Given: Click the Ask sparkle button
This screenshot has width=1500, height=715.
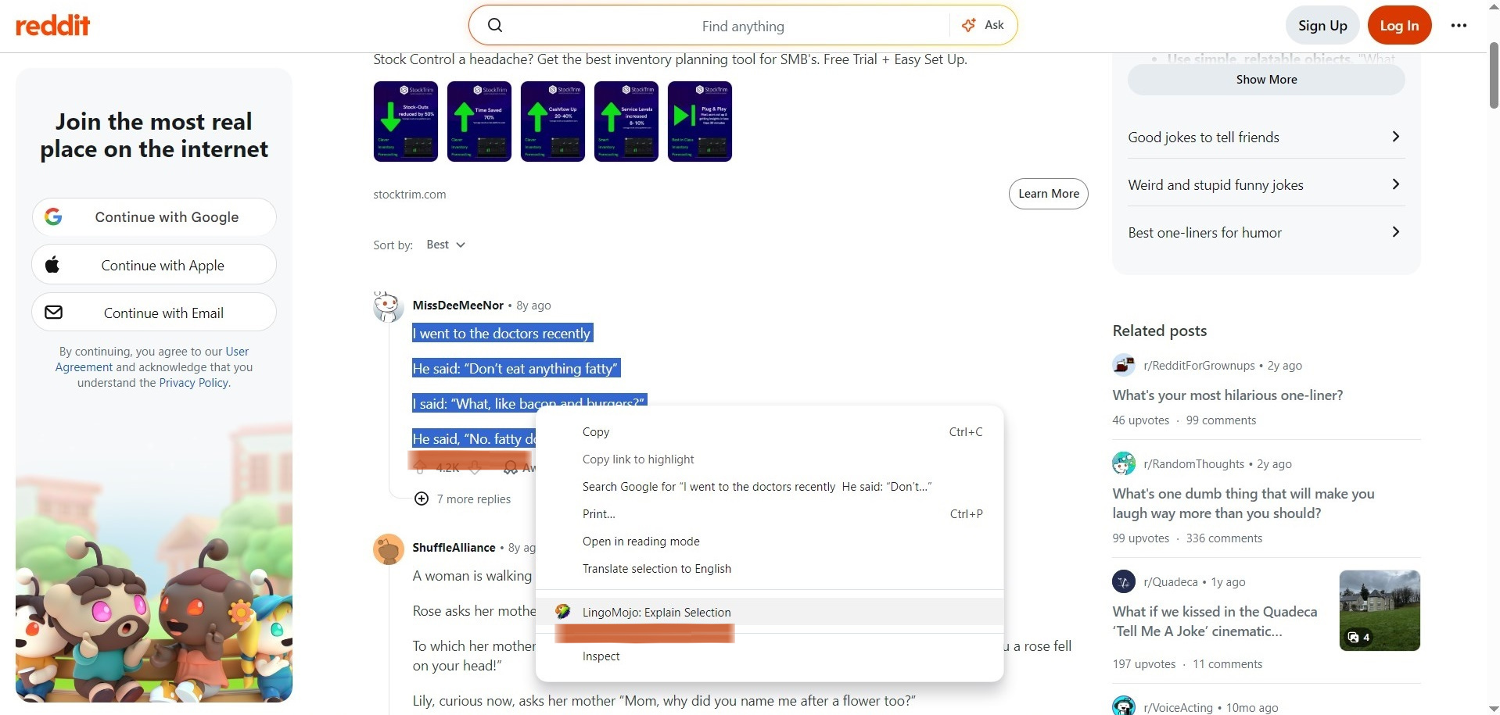Looking at the screenshot, I should [983, 25].
